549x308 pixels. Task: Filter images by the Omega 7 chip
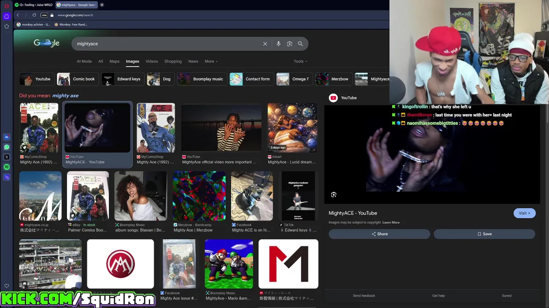[x=294, y=79]
